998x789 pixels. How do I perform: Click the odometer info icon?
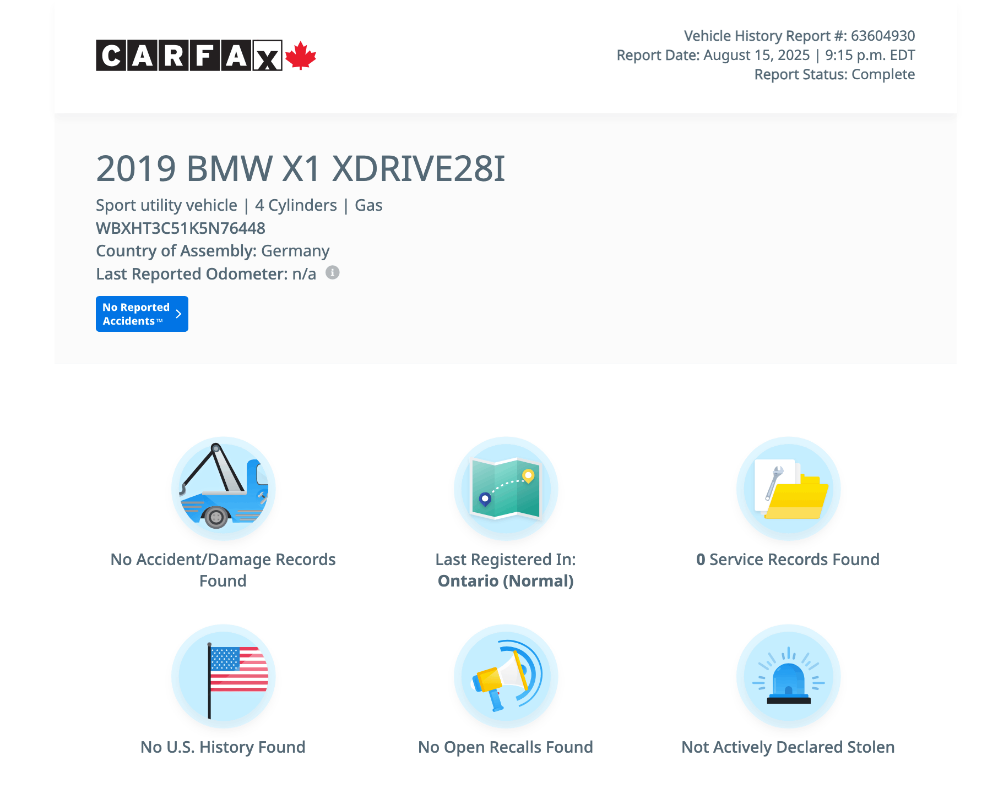332,273
